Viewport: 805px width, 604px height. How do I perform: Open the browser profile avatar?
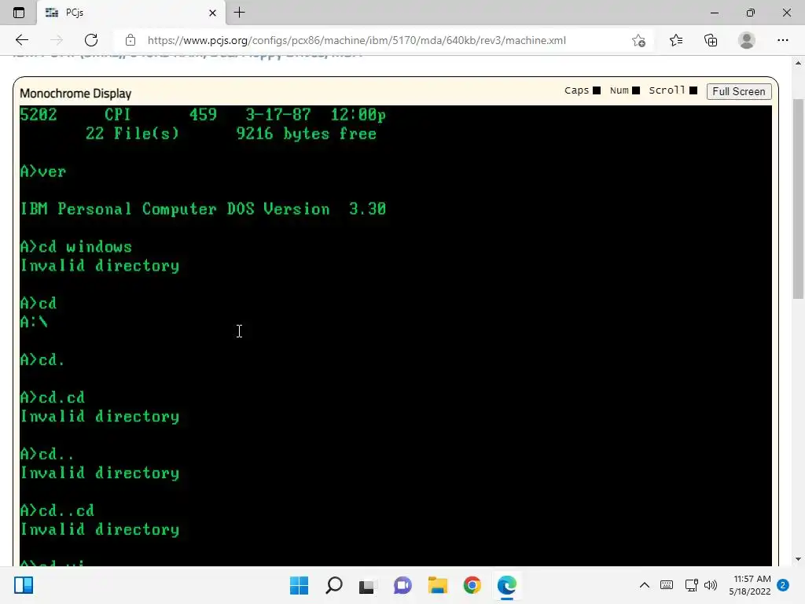746,40
